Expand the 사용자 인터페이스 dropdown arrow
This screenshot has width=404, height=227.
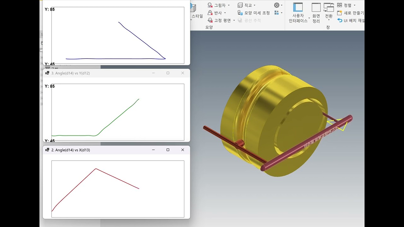coord(309,19)
